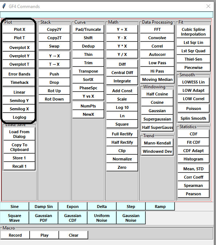Choose Piecewise fit

193,68
